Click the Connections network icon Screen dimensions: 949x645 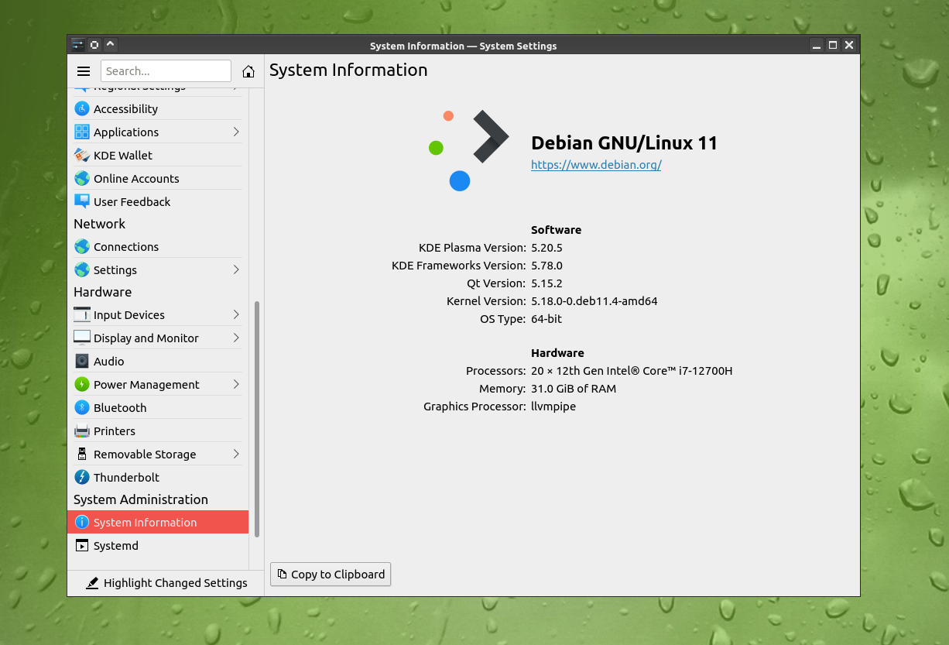pos(82,246)
